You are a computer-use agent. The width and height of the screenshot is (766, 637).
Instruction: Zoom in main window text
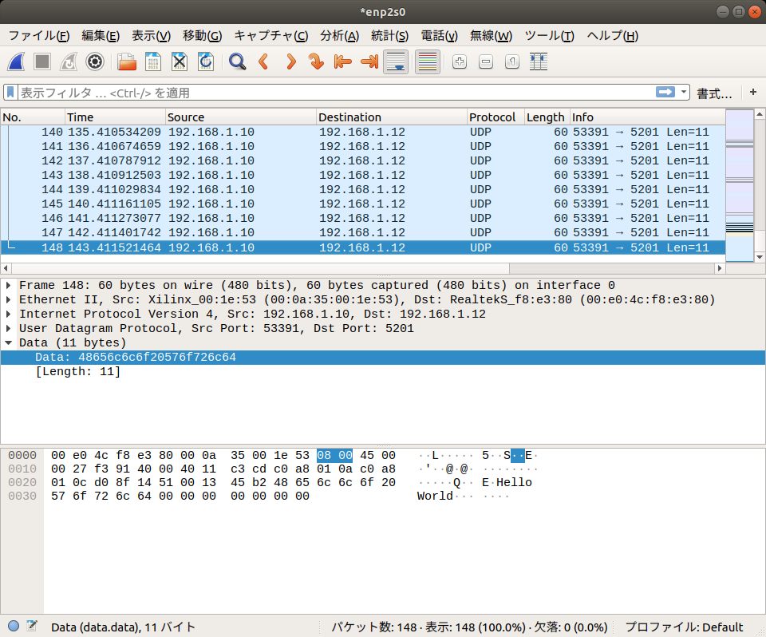click(x=460, y=61)
